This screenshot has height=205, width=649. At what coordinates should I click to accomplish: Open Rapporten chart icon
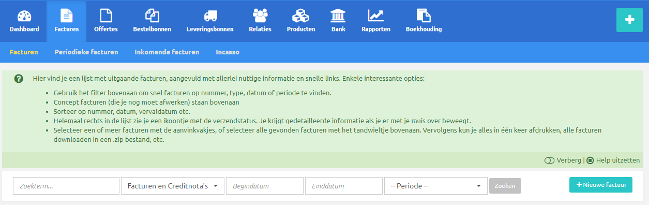point(376,16)
